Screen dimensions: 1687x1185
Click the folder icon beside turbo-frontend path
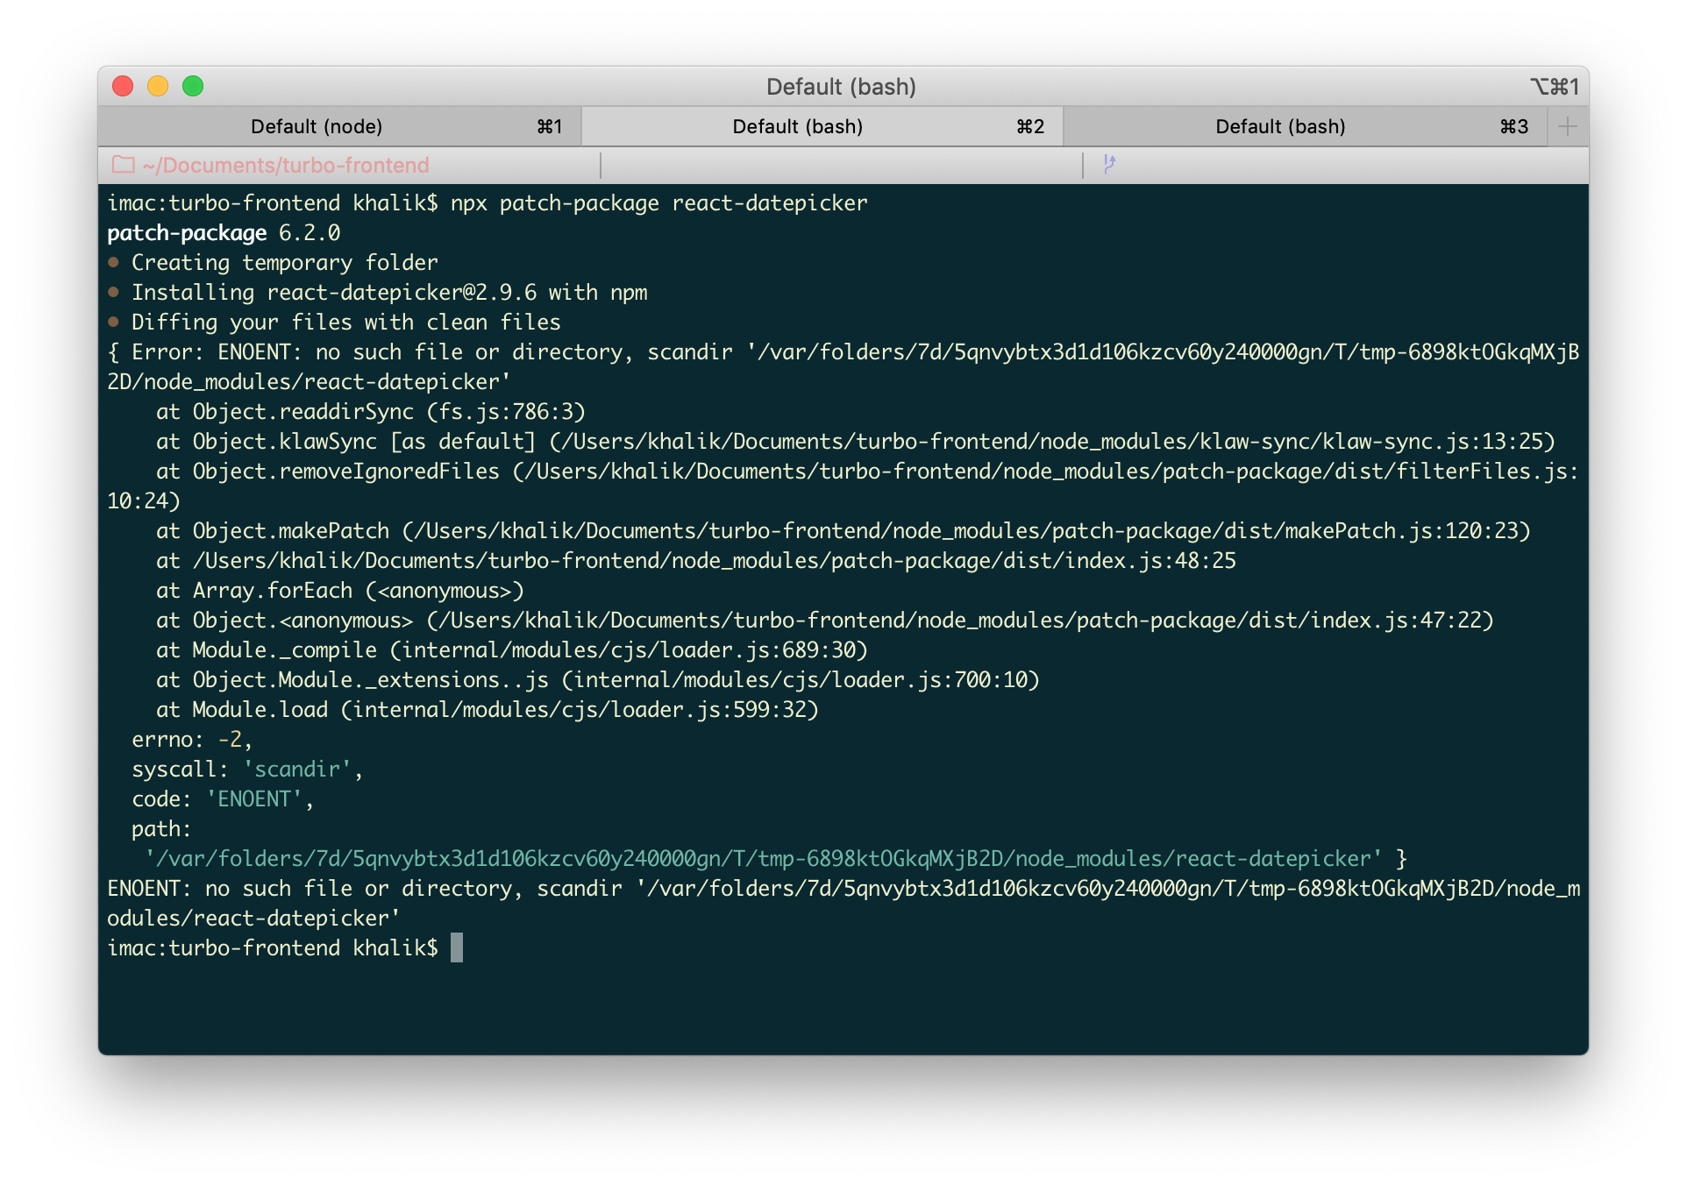[122, 165]
